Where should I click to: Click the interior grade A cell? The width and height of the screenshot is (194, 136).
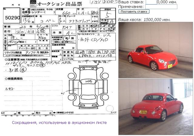112,22
